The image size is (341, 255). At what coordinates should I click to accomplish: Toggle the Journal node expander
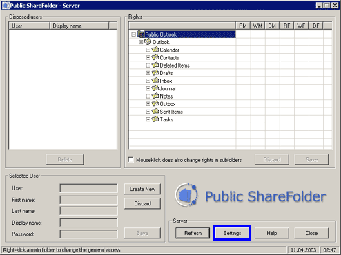(x=148, y=88)
